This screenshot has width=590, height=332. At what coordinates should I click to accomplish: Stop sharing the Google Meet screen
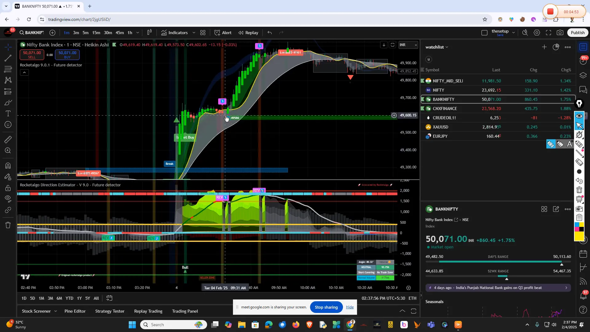(326, 307)
